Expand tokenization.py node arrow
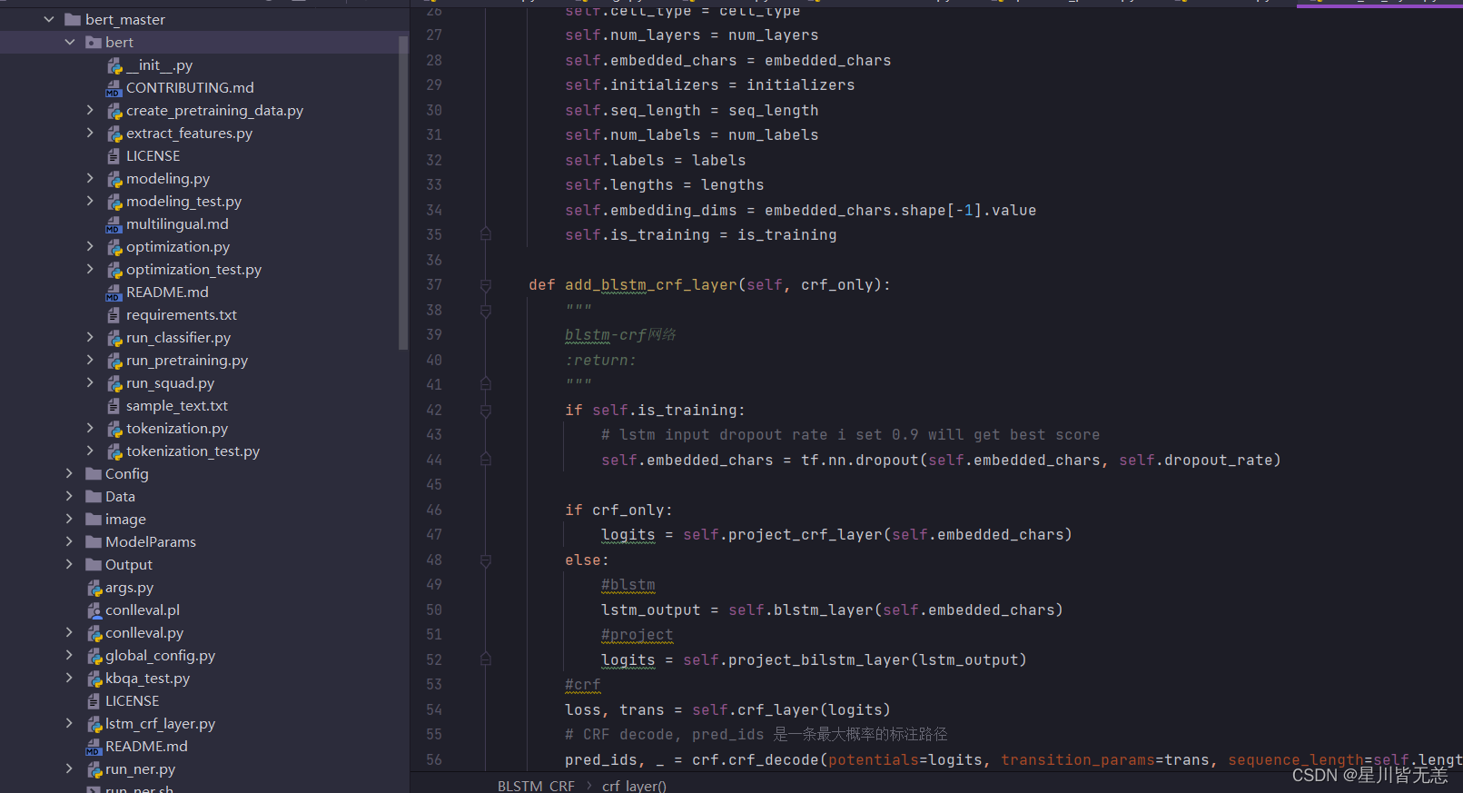This screenshot has width=1463, height=793. click(90, 428)
